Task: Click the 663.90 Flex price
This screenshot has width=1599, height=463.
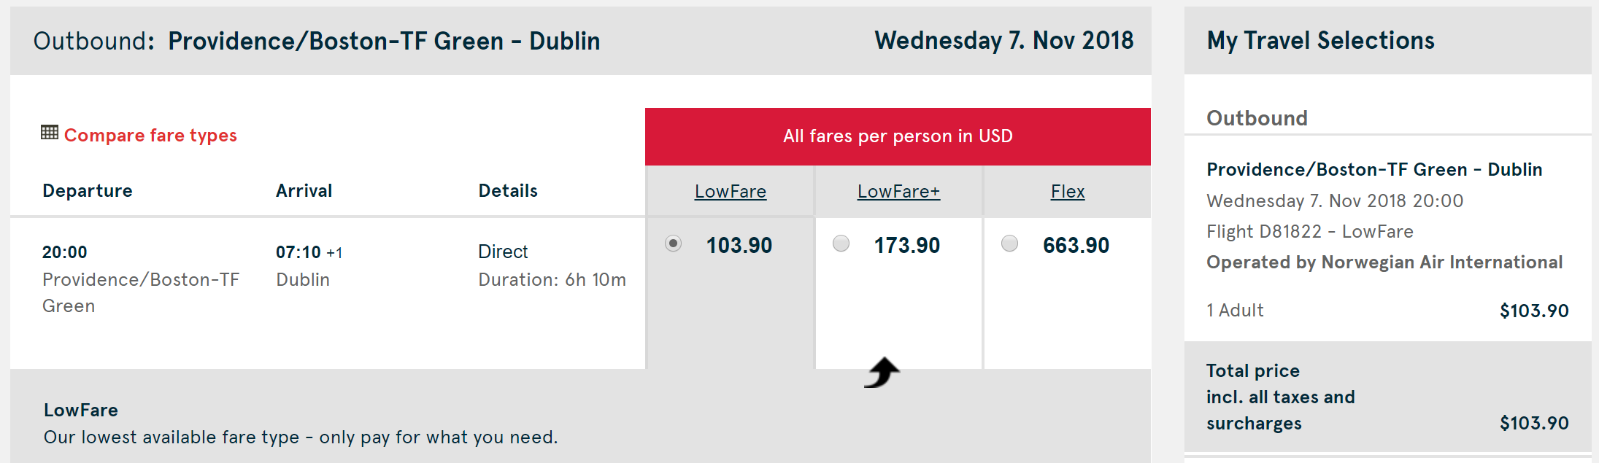Action: point(1076,246)
